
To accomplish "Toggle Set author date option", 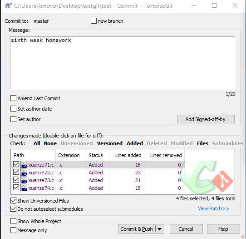I will [13, 108].
